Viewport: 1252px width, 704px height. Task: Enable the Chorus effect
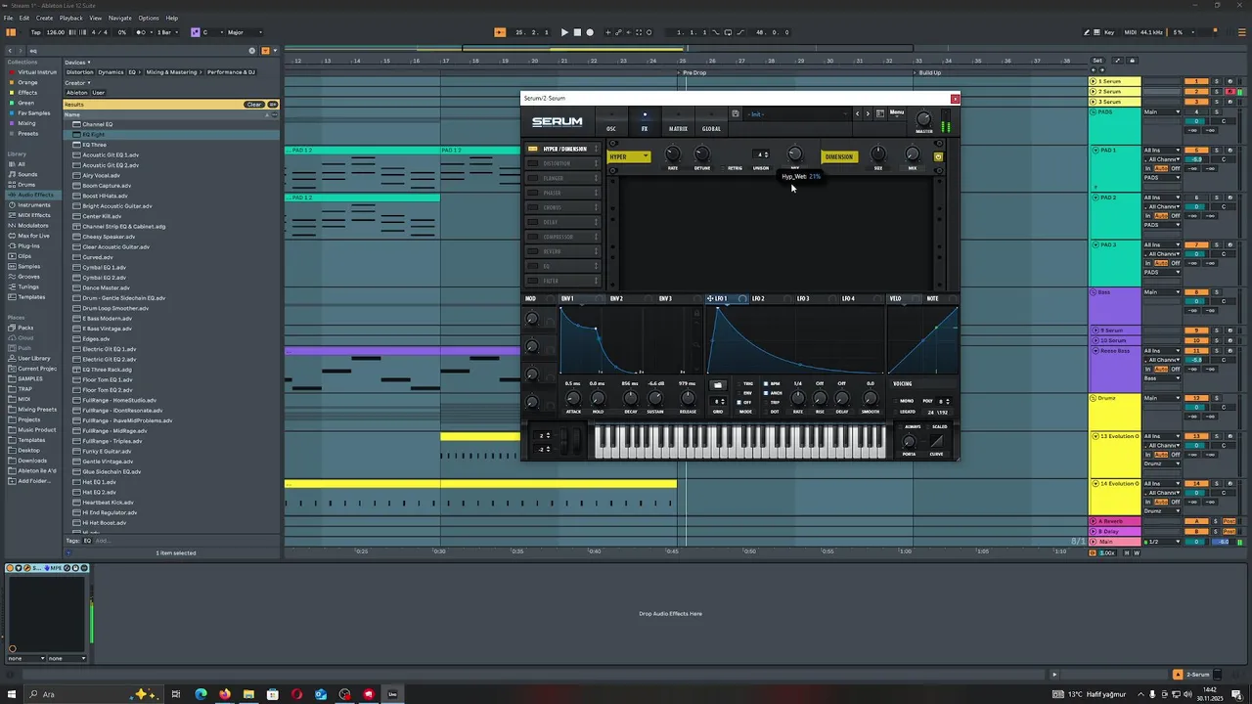pyautogui.click(x=533, y=207)
